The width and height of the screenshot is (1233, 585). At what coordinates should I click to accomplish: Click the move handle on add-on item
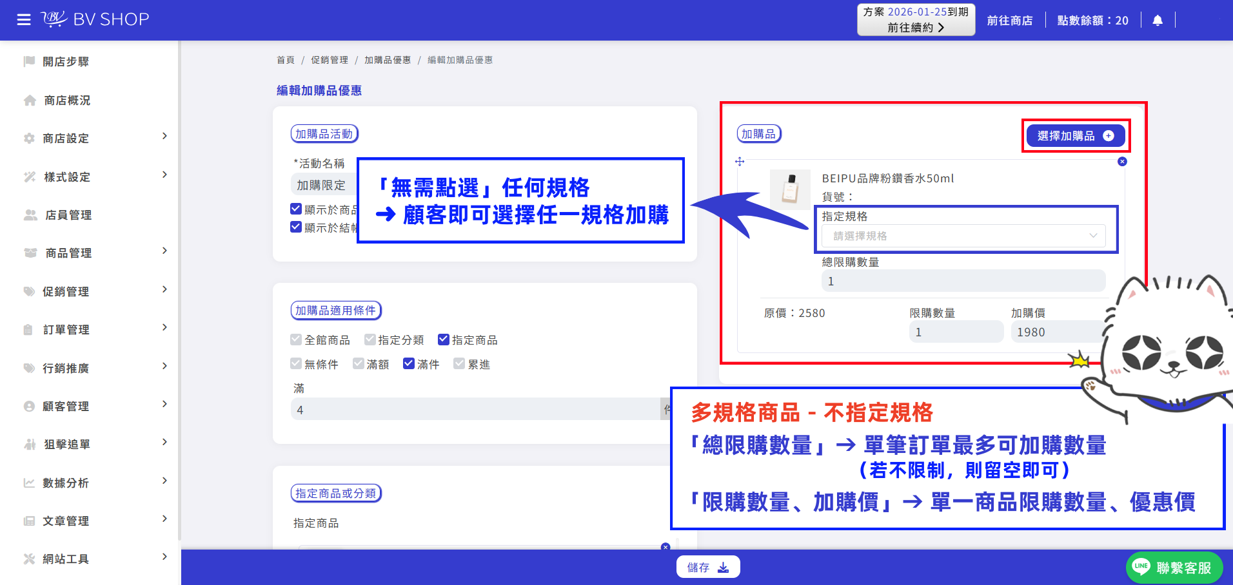[x=740, y=162]
